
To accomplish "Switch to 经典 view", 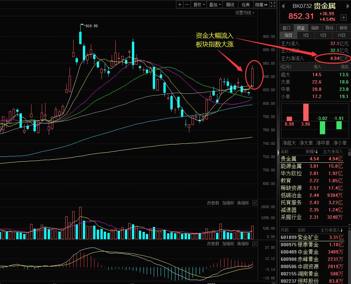I will (x=246, y=5).
